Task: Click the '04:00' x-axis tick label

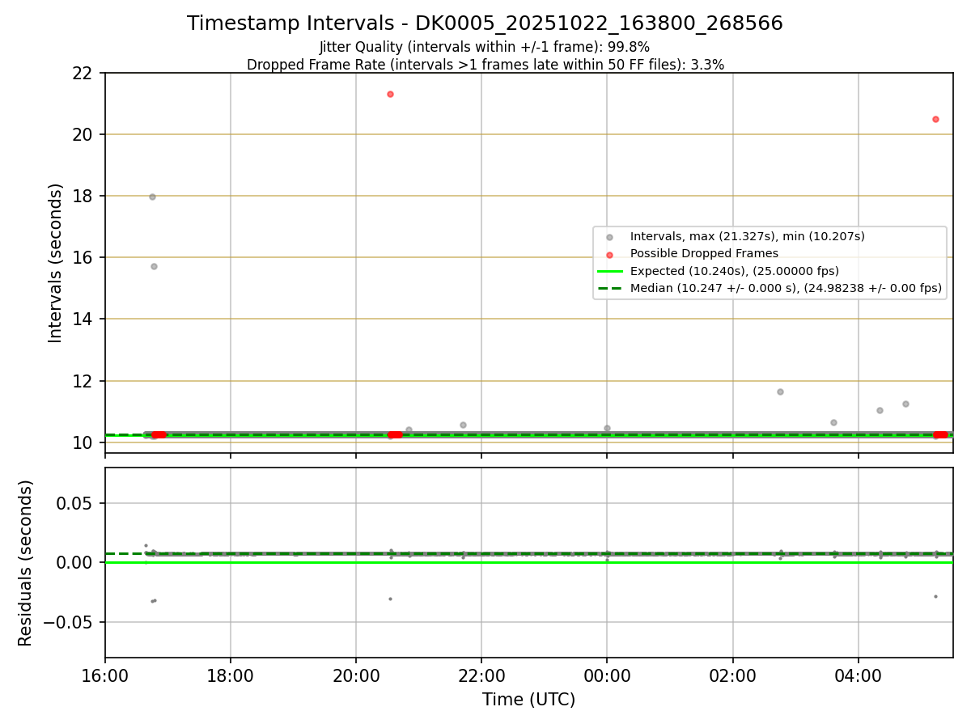Action: pos(859,675)
